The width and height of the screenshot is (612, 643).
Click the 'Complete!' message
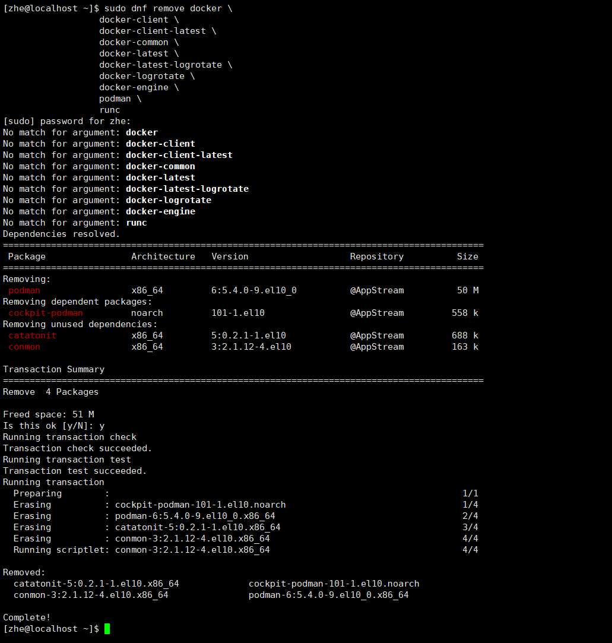pos(27,617)
